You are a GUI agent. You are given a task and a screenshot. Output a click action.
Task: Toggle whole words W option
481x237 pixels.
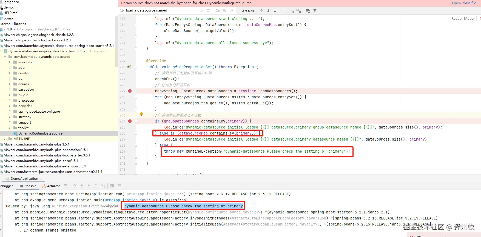[x=225, y=11]
